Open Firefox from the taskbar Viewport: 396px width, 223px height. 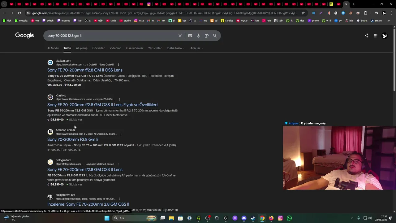coord(271,218)
